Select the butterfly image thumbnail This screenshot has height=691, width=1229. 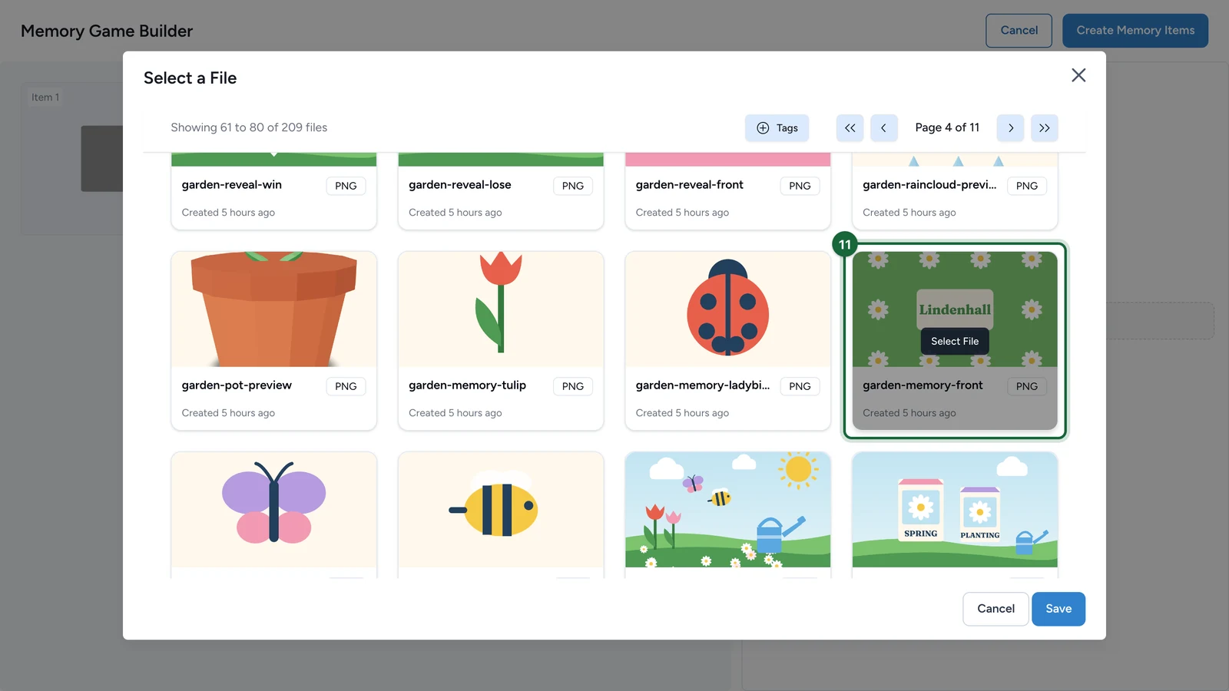click(x=274, y=510)
